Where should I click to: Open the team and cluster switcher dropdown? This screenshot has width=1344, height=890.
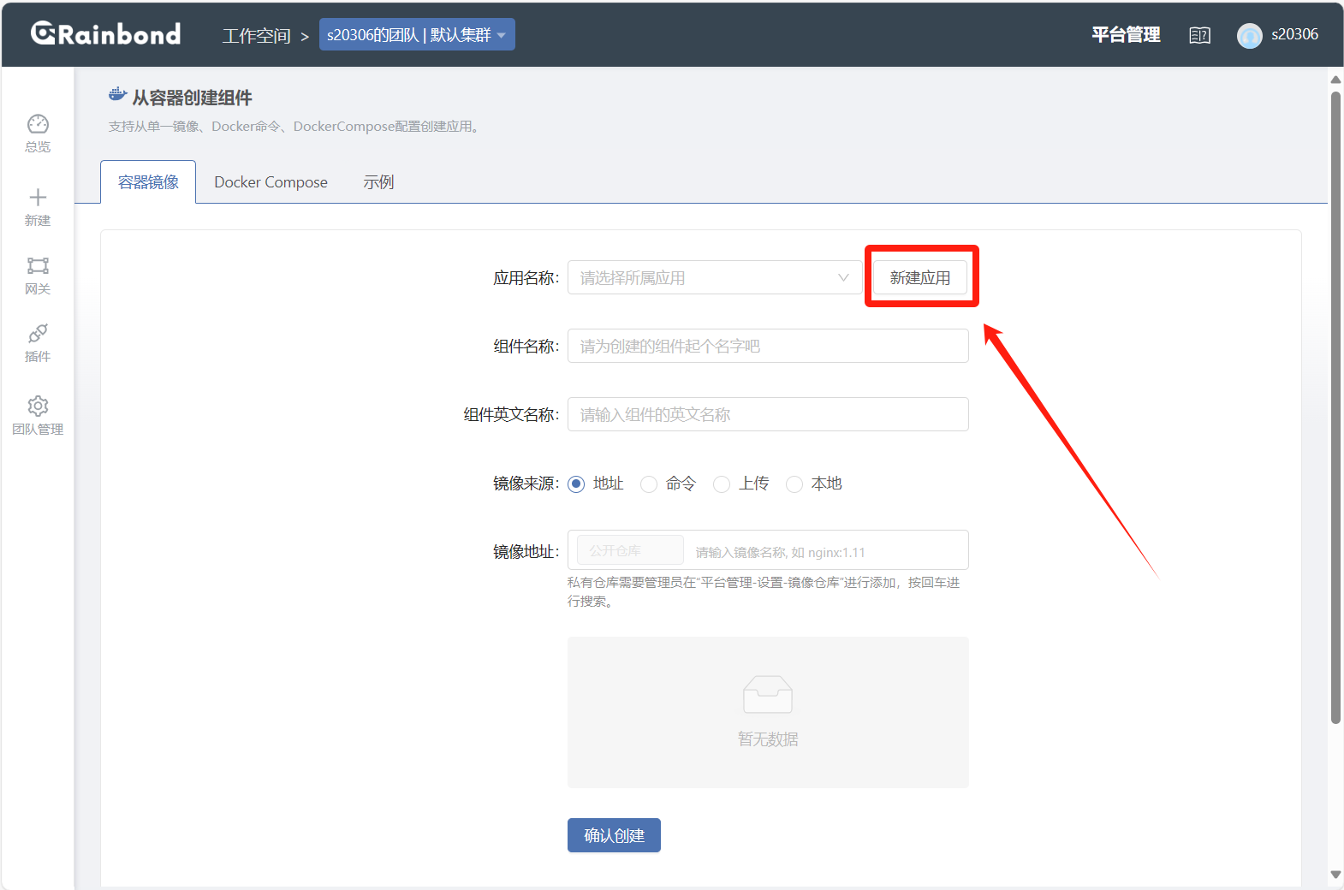tap(417, 35)
